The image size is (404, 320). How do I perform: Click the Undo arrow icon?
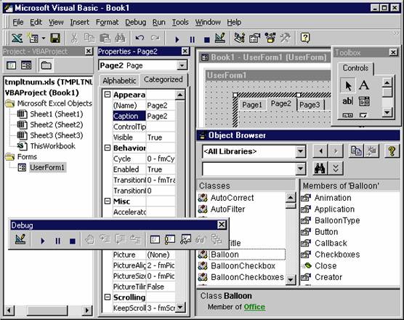pyautogui.click(x=140, y=39)
